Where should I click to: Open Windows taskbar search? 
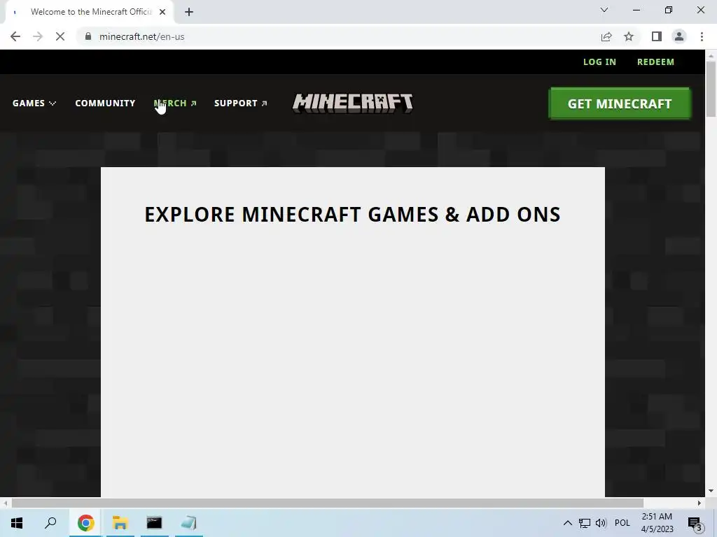point(50,523)
